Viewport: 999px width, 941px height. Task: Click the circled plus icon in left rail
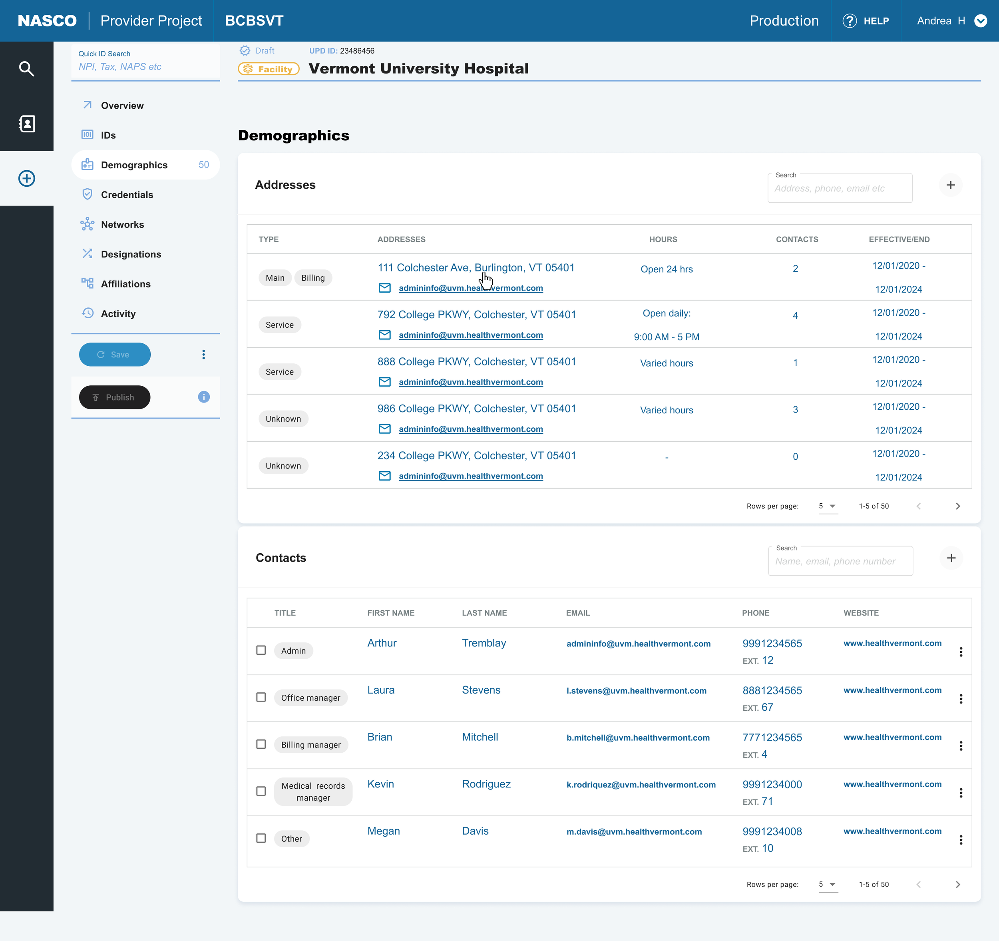pyautogui.click(x=26, y=178)
